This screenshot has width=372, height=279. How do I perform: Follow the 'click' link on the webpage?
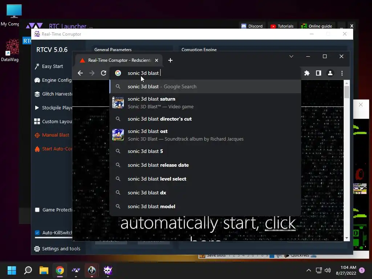tap(280, 223)
